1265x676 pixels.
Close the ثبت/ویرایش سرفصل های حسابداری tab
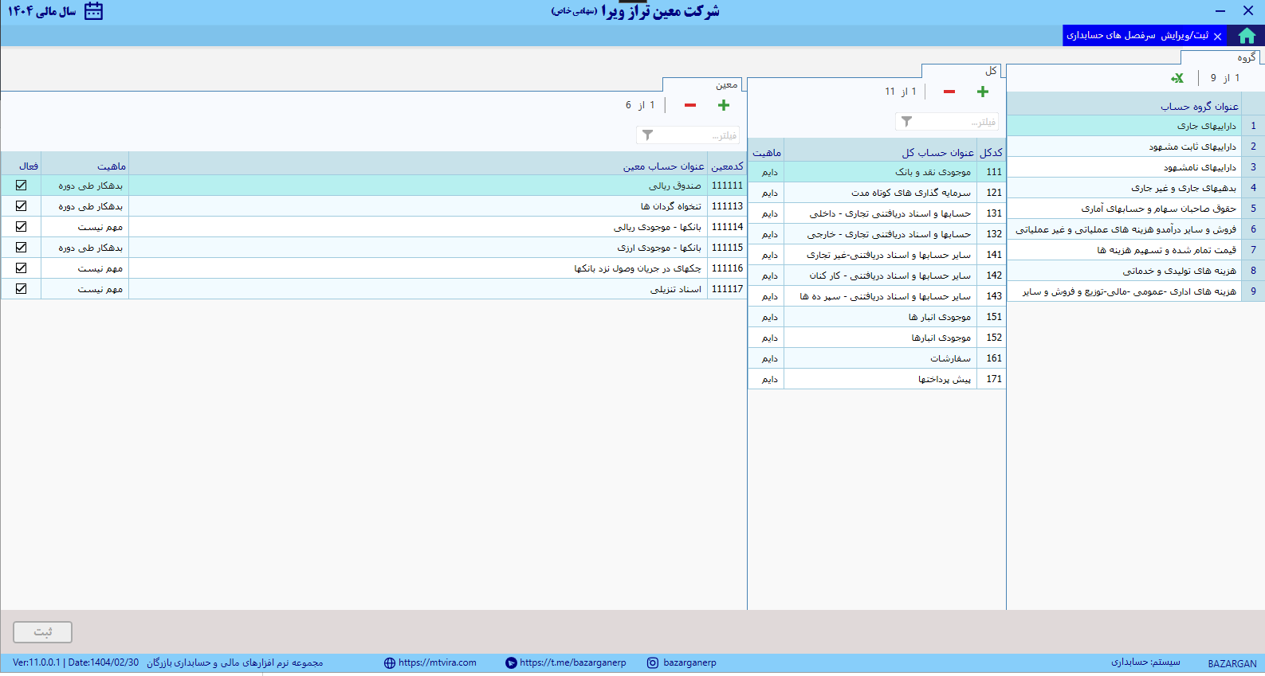click(1217, 36)
